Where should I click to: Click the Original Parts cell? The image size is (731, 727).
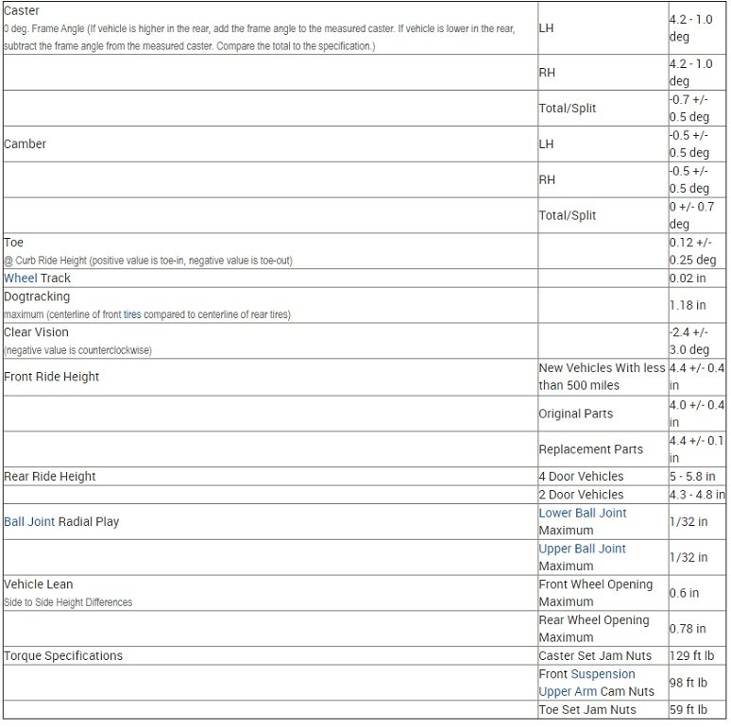pos(575,414)
